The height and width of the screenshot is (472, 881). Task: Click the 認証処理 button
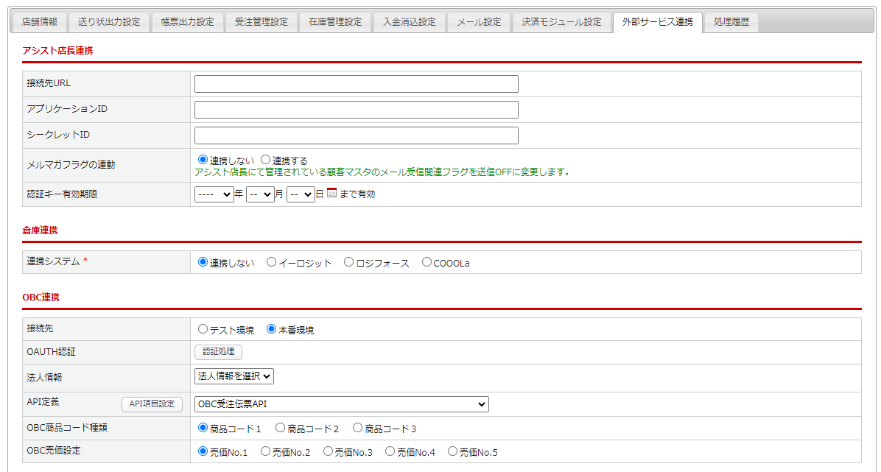(x=218, y=352)
